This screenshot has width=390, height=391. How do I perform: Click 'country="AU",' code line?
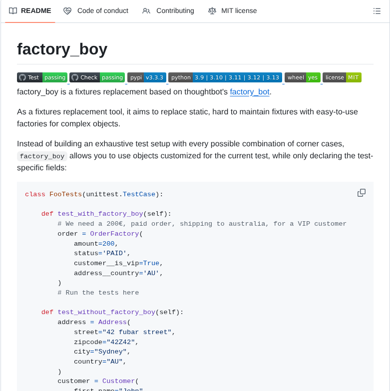pos(100,362)
